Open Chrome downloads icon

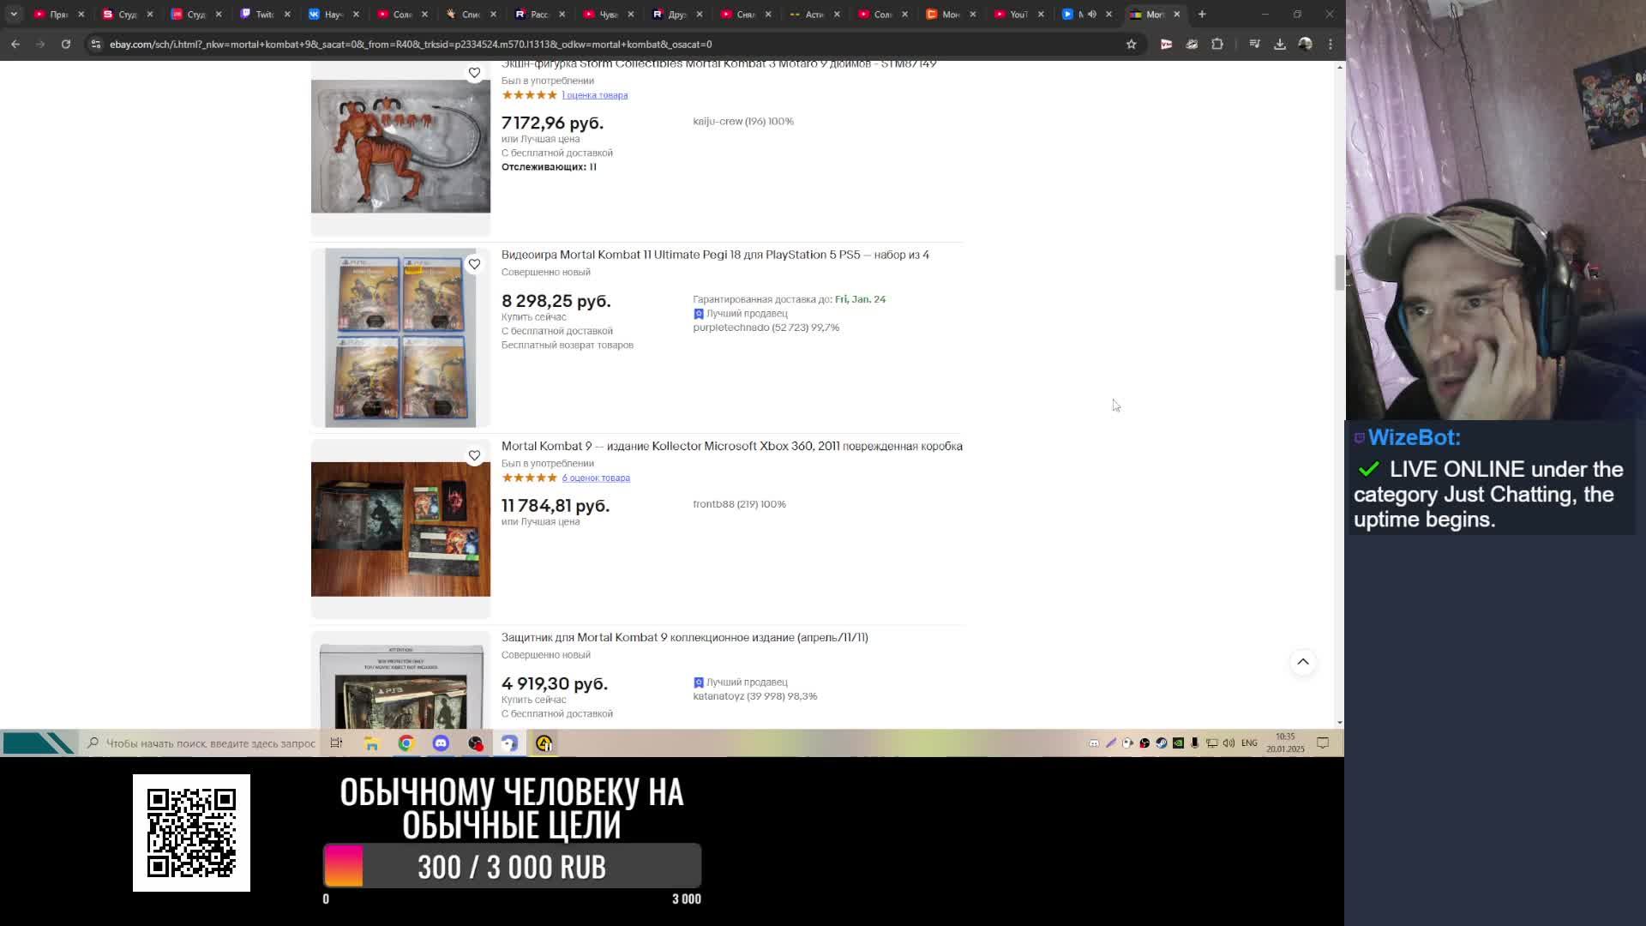[1279, 45]
